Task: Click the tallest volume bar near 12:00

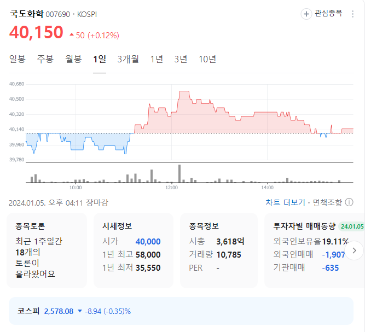Action: pyautogui.click(x=179, y=173)
